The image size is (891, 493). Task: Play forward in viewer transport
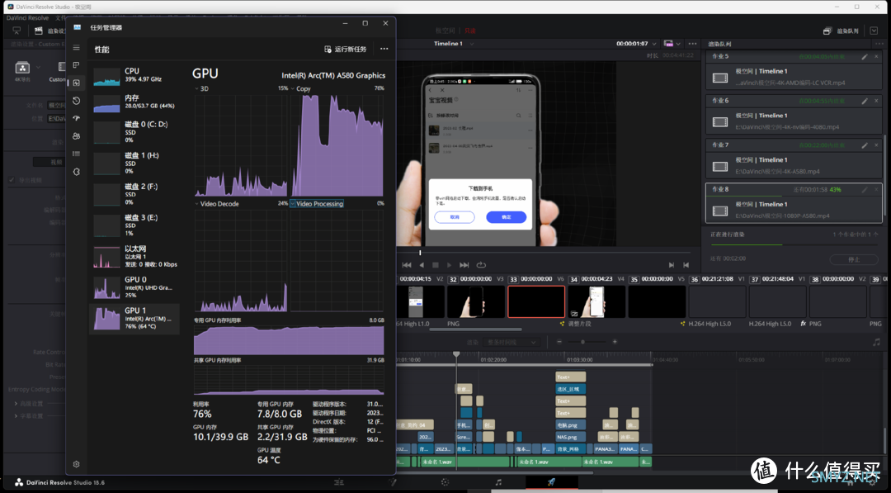[x=449, y=265]
